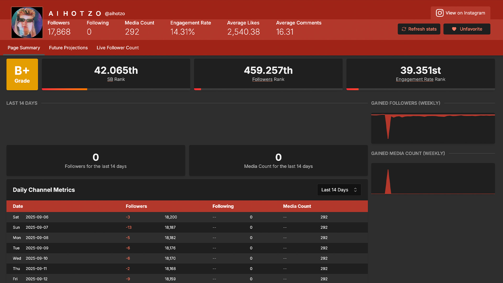Click the SB Rank progress bar
Image resolution: width=503 pixels, height=283 pixels.
pyautogui.click(x=116, y=89)
